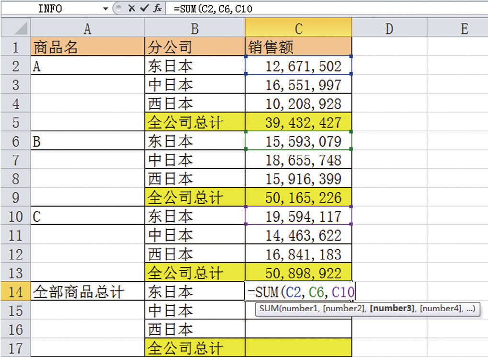Open Insert Function via the fx icon

tap(158, 9)
